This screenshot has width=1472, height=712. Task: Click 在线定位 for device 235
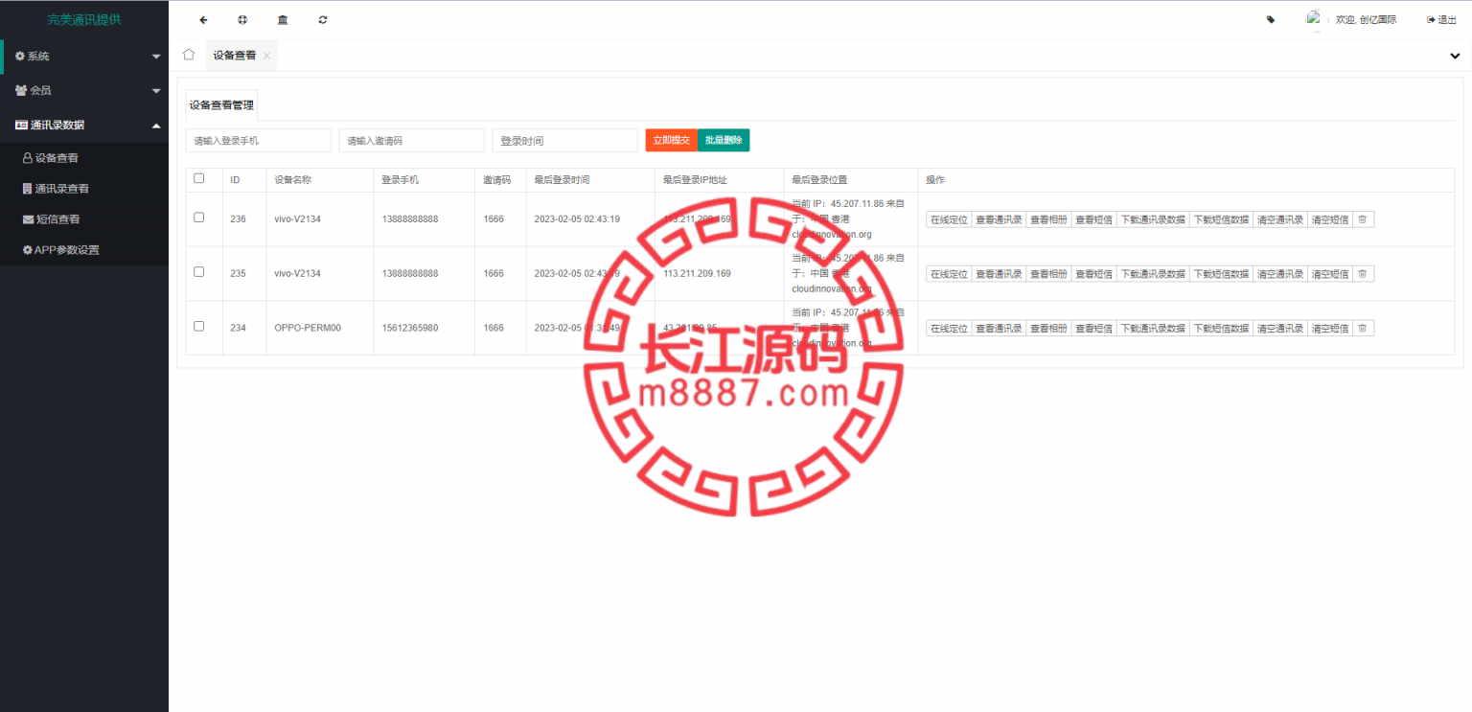click(949, 274)
